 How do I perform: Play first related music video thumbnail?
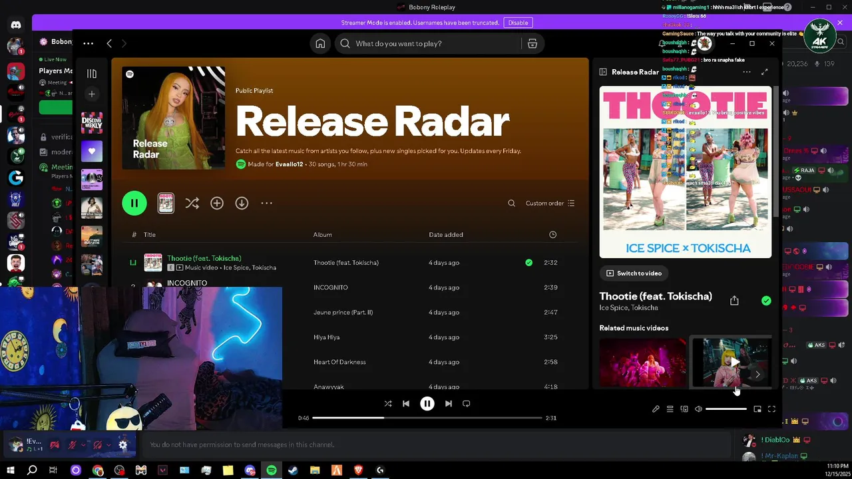click(642, 363)
